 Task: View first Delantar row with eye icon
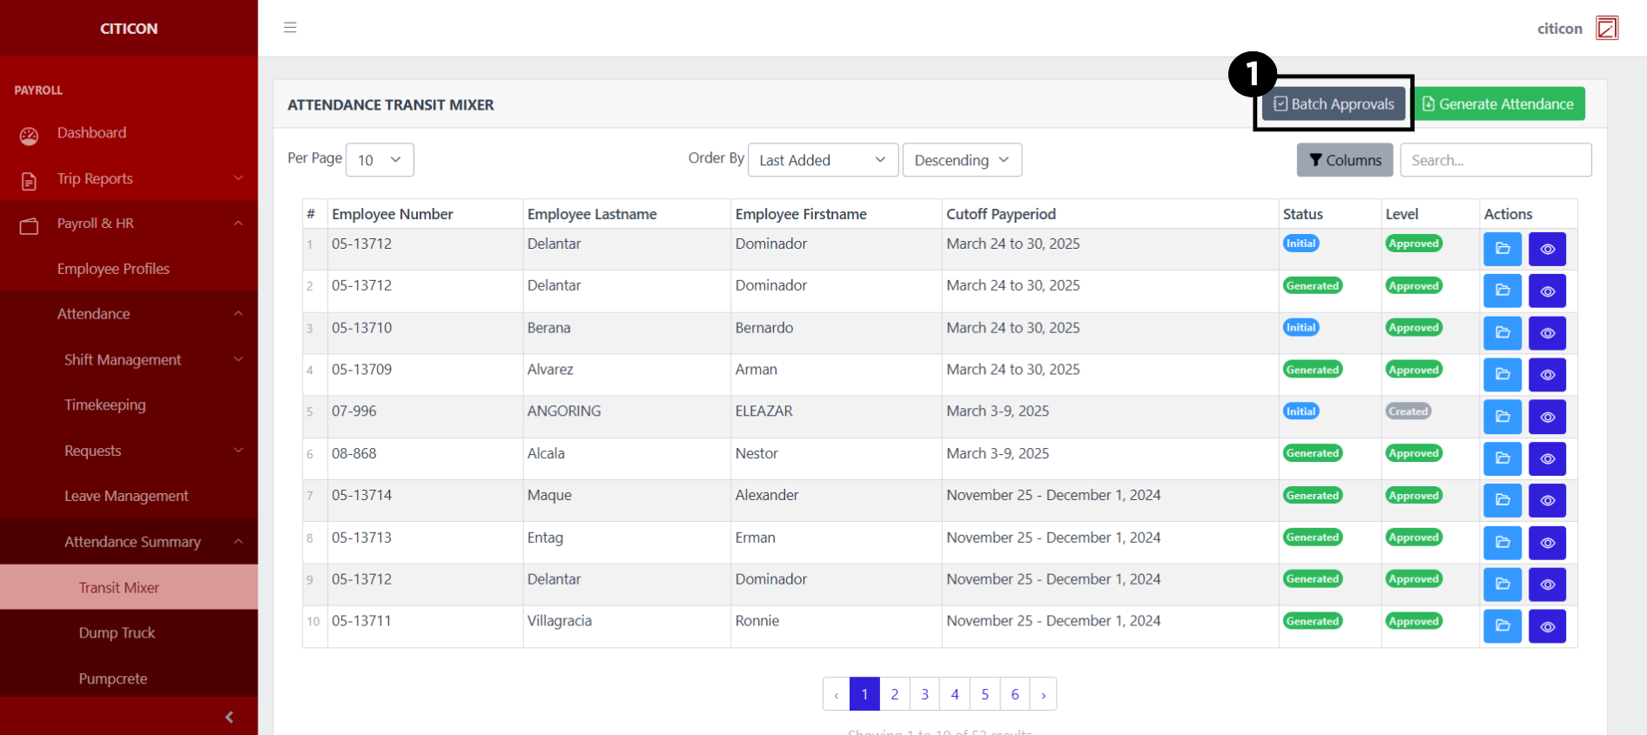1547,250
